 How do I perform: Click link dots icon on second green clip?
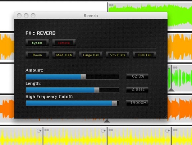175,67
